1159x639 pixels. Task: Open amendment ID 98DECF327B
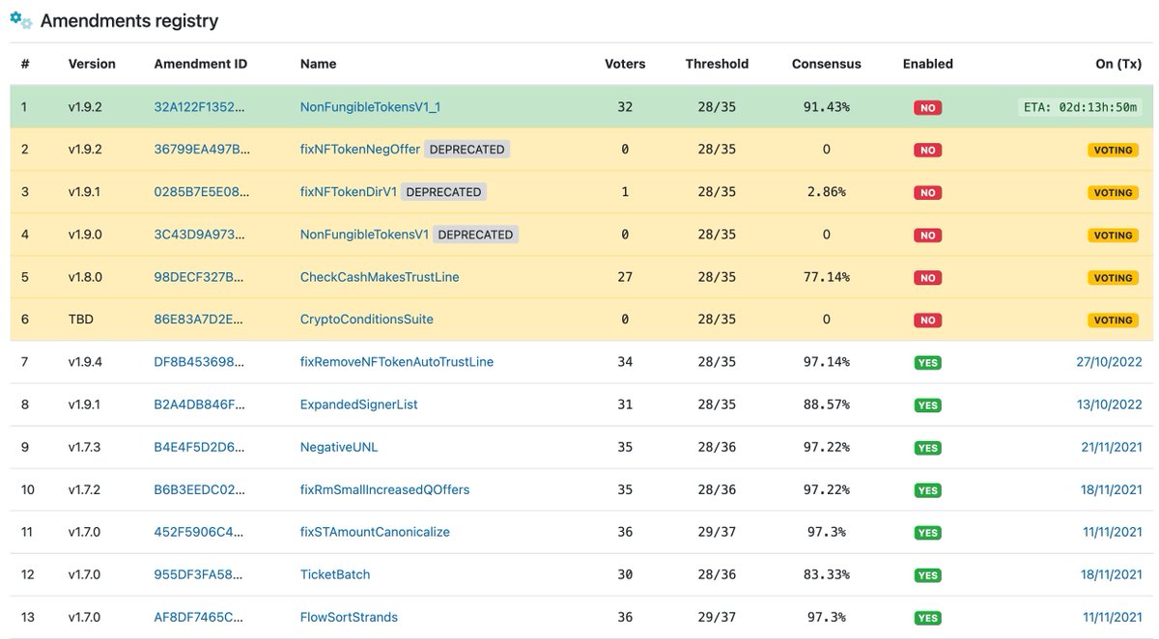point(200,277)
